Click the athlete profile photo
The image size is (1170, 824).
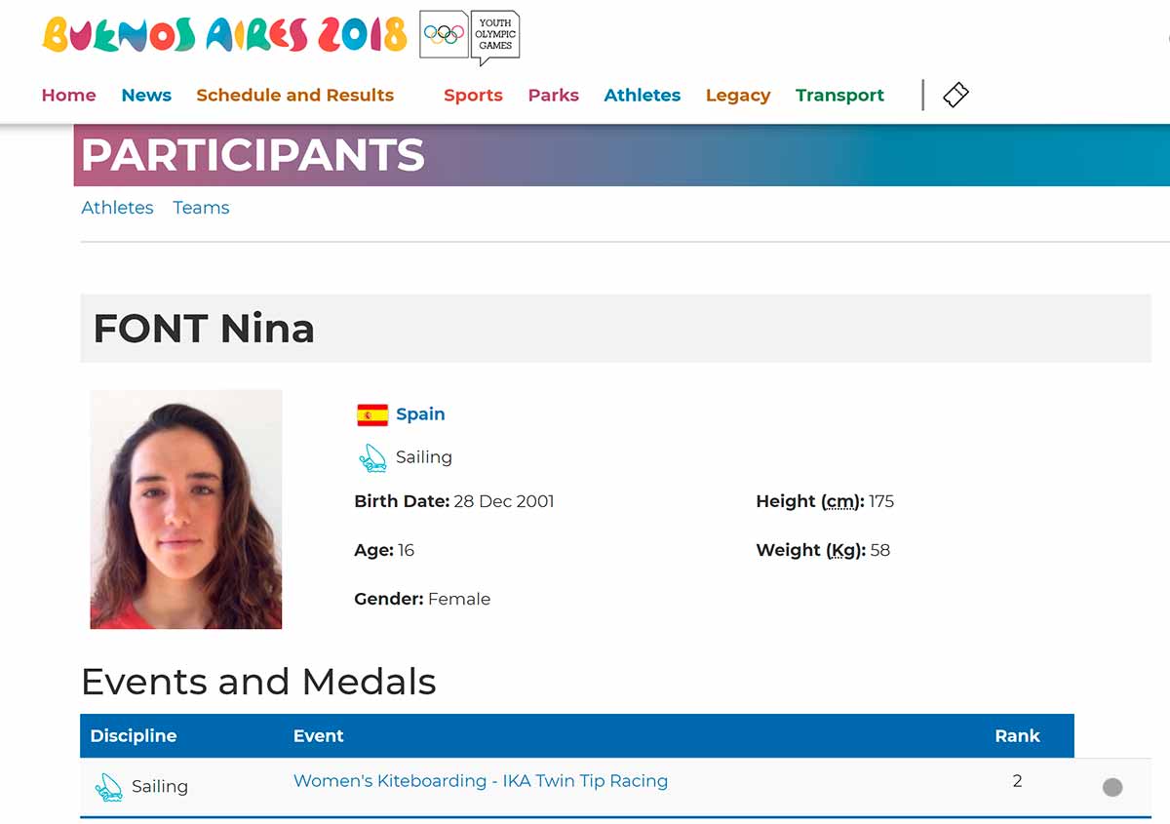coord(186,509)
